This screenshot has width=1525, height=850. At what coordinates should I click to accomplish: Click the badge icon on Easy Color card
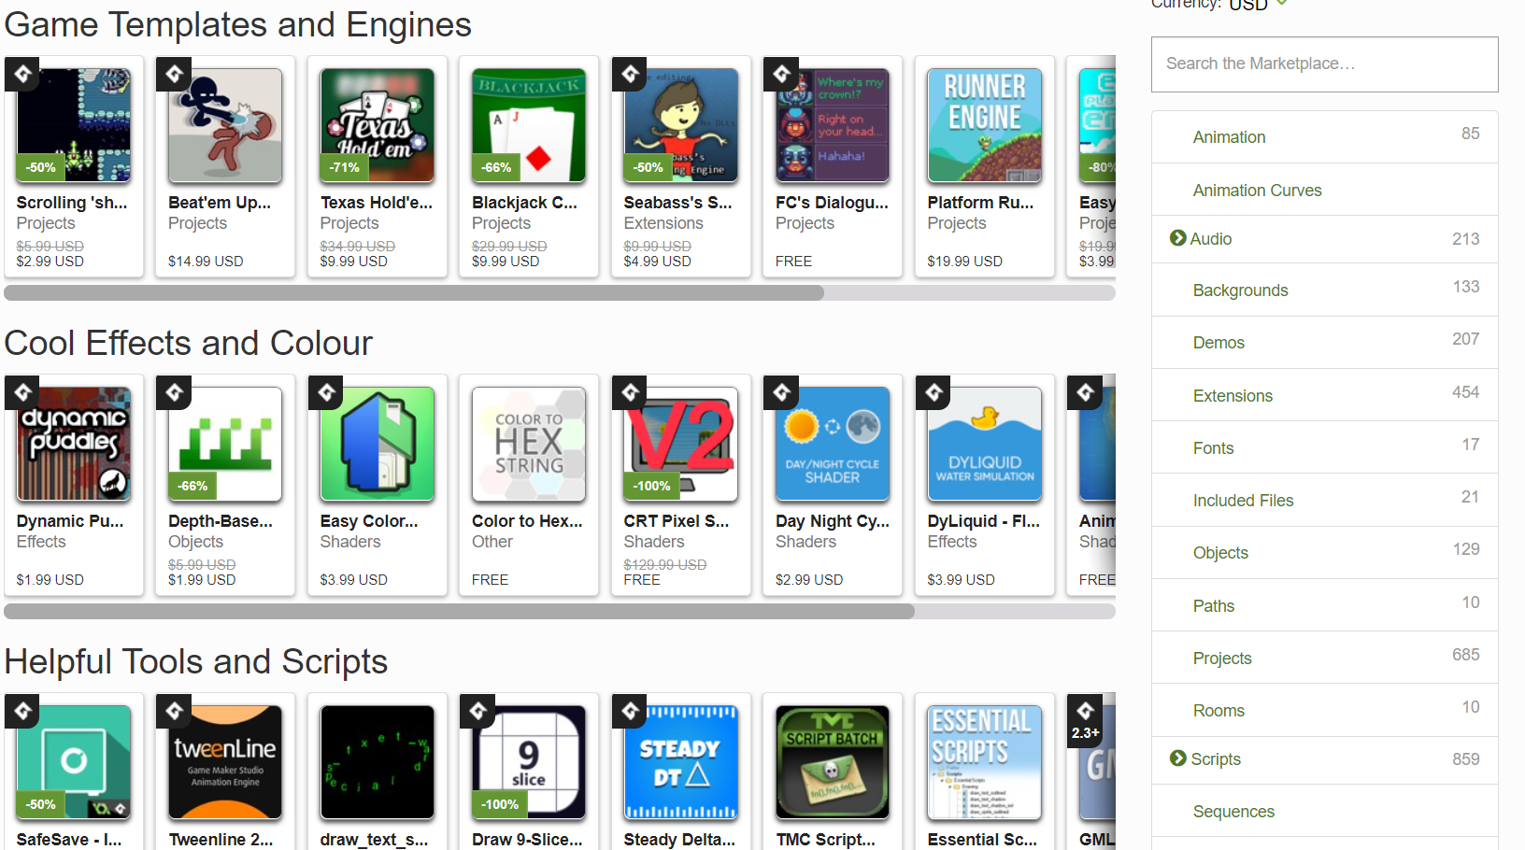pyautogui.click(x=326, y=392)
